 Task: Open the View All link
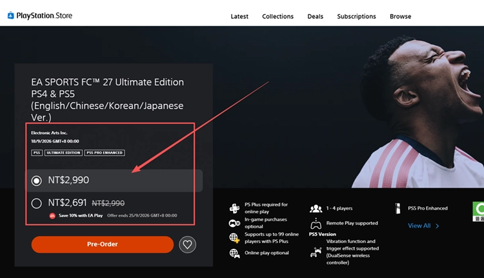point(419,226)
